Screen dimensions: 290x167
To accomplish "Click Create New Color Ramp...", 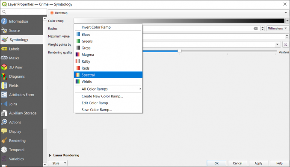I will point(108,96).
